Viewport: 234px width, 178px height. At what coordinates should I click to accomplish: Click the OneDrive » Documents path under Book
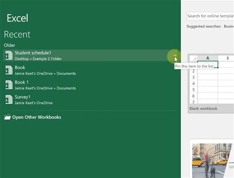click(x=45, y=73)
